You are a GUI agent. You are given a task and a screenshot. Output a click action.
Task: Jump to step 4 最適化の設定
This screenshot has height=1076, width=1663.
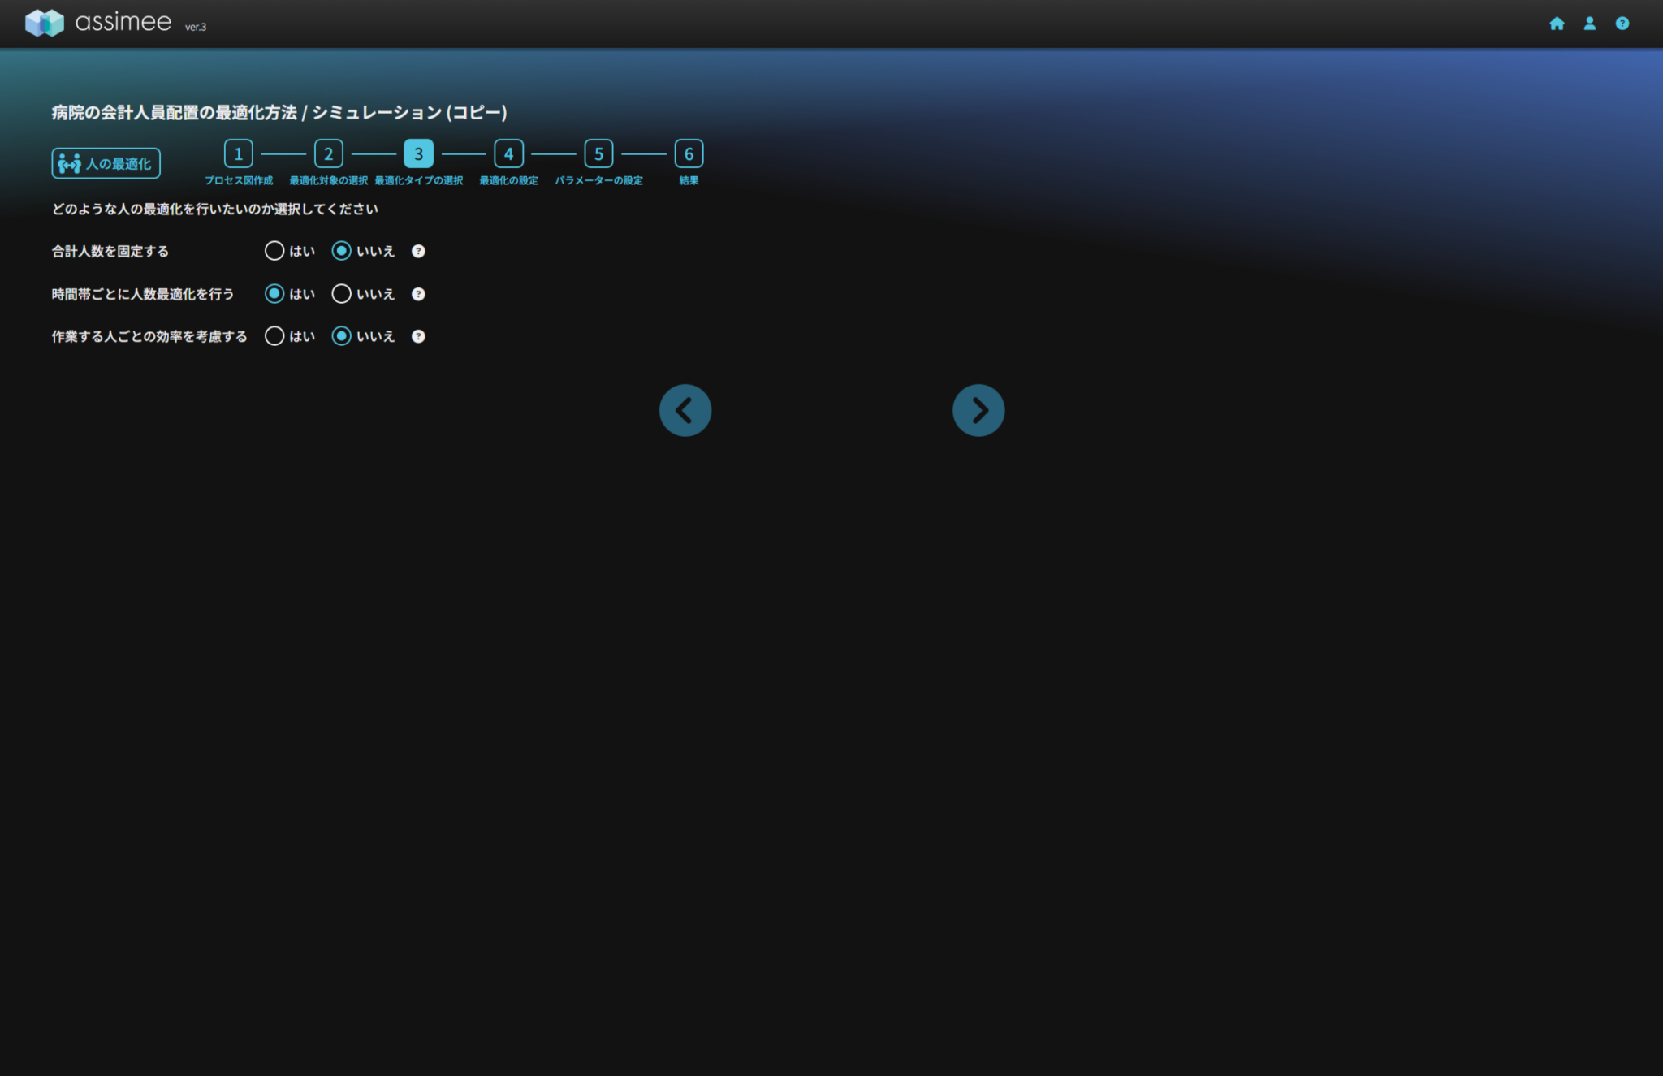[x=508, y=153]
